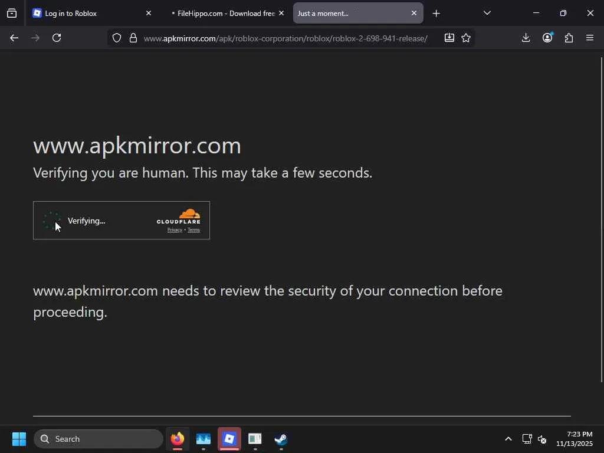The width and height of the screenshot is (604, 453).
Task: Click the Cloudflare logo
Action: coord(178,216)
